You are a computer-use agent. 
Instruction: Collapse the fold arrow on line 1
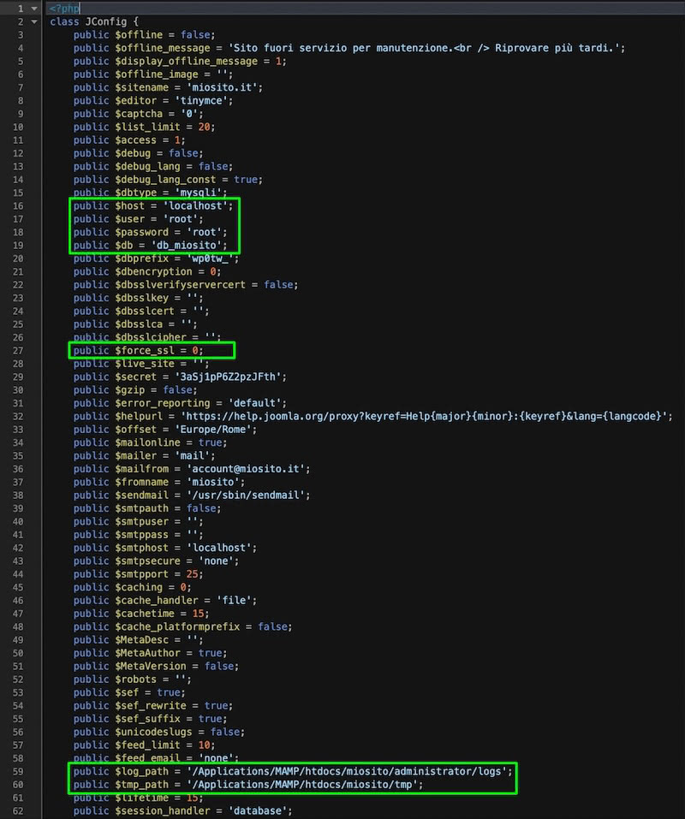34,9
